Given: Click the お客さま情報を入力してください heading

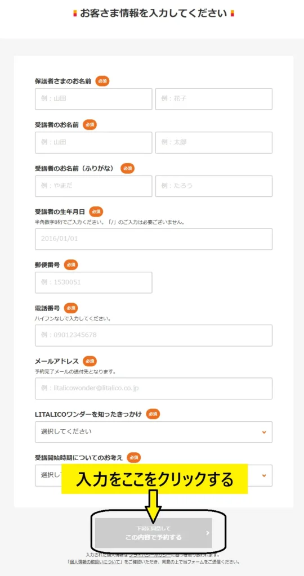Looking at the screenshot, I should point(154,13).
